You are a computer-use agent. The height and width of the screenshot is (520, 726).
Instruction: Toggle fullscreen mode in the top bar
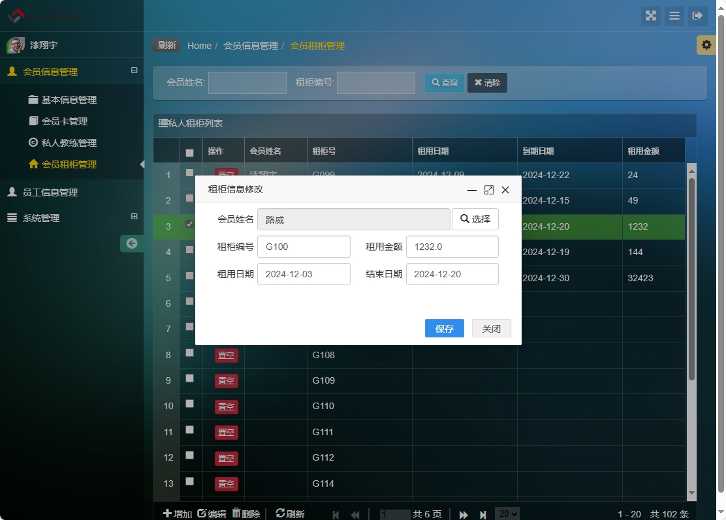click(x=650, y=16)
